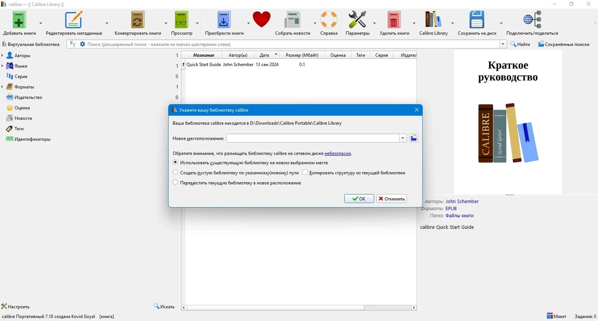
Task: Choose Создать пустую библиотеку radio option
Action: 175,173
